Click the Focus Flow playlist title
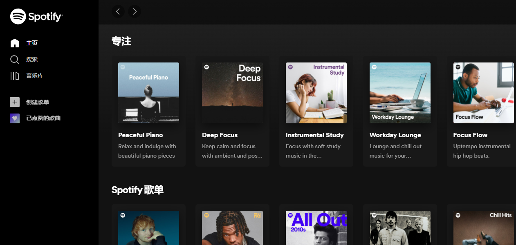 click(x=471, y=135)
